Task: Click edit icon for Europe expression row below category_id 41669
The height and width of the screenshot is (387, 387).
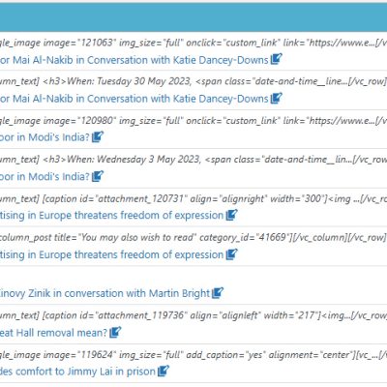Action: point(231,254)
